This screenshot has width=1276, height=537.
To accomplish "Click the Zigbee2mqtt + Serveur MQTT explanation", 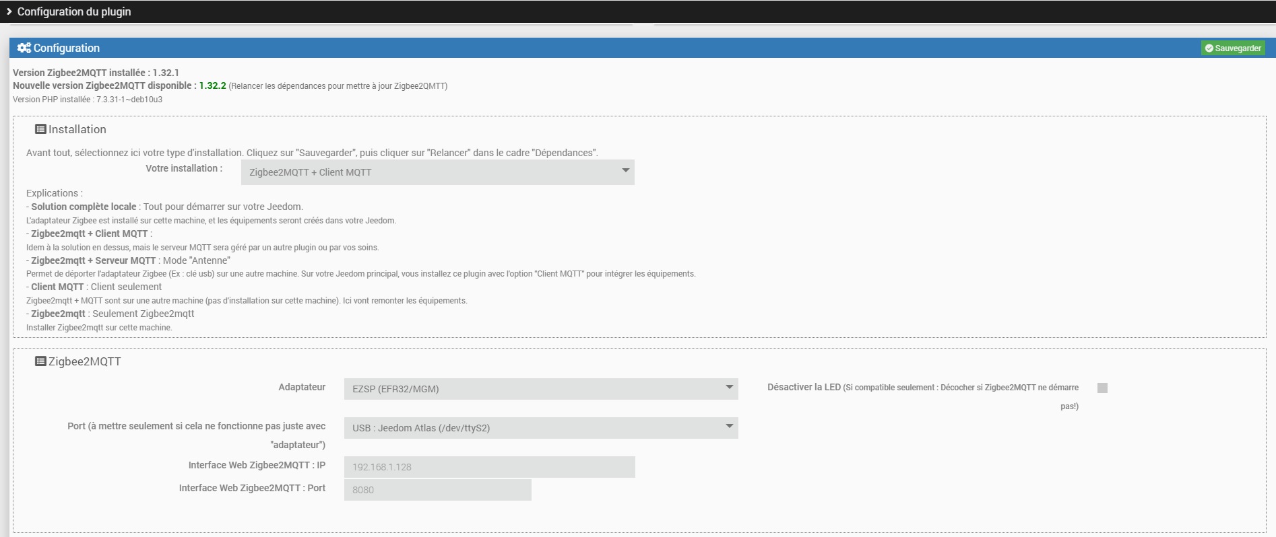I will pos(129,260).
